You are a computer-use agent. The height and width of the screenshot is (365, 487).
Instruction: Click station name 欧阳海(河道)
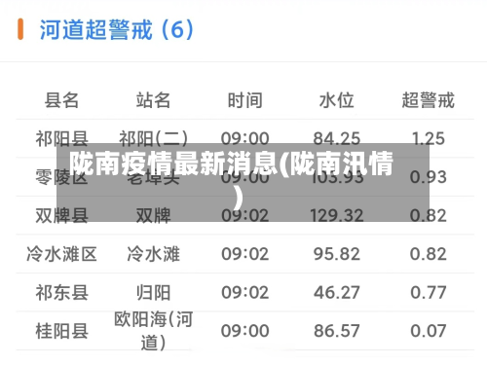coord(153,331)
